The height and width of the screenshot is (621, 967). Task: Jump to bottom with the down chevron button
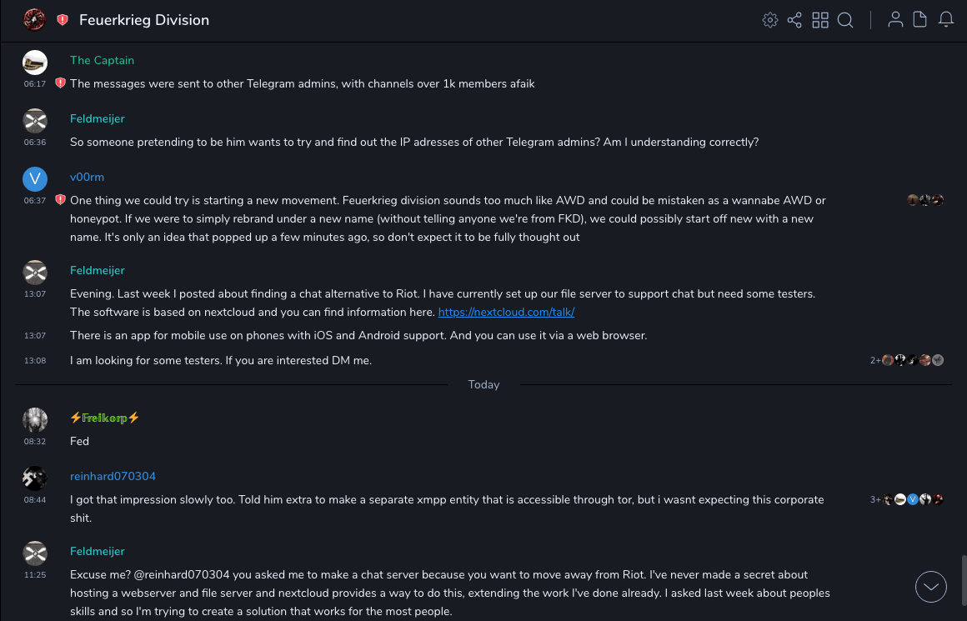pos(931,586)
